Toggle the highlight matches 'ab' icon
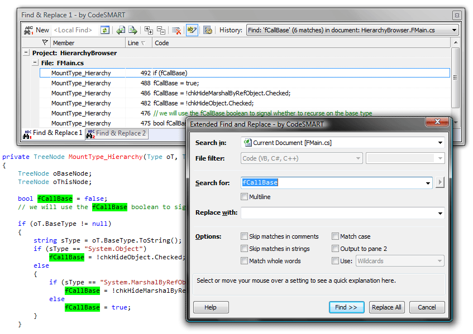The image size is (473, 334). point(192,30)
